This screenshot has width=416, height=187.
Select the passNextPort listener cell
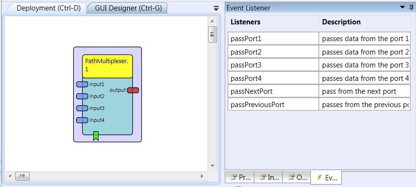point(273,91)
